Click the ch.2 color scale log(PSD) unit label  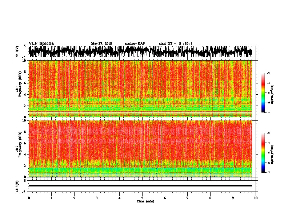[272, 155]
